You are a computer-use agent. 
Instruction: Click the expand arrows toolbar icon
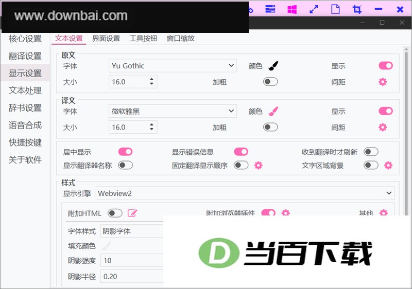(x=314, y=9)
